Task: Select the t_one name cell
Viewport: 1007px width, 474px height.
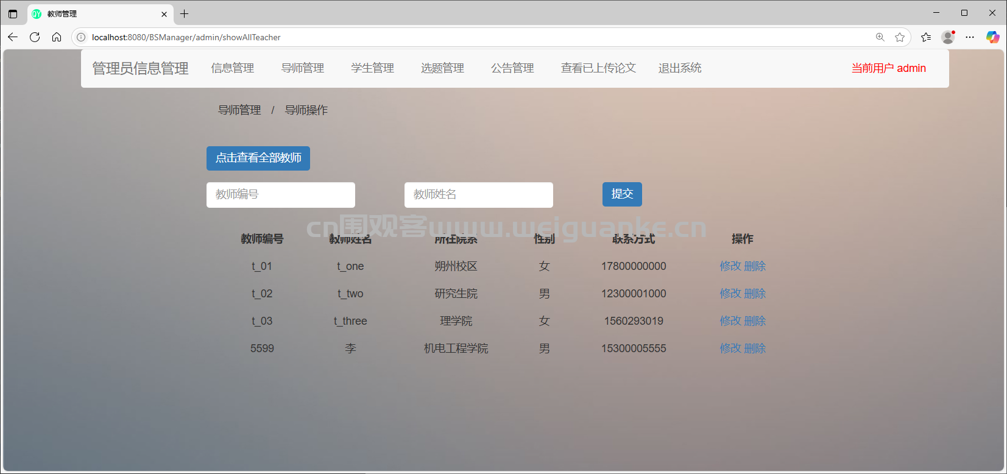Action: pyautogui.click(x=350, y=266)
